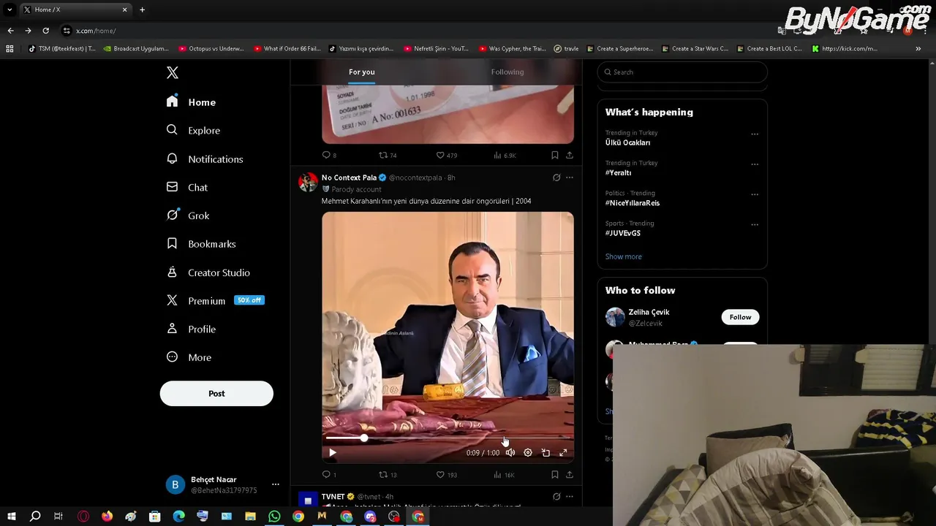Image resolution: width=936 pixels, height=526 pixels.
Task: Expand account menu next to Behçet Nacar
Action: (x=276, y=484)
